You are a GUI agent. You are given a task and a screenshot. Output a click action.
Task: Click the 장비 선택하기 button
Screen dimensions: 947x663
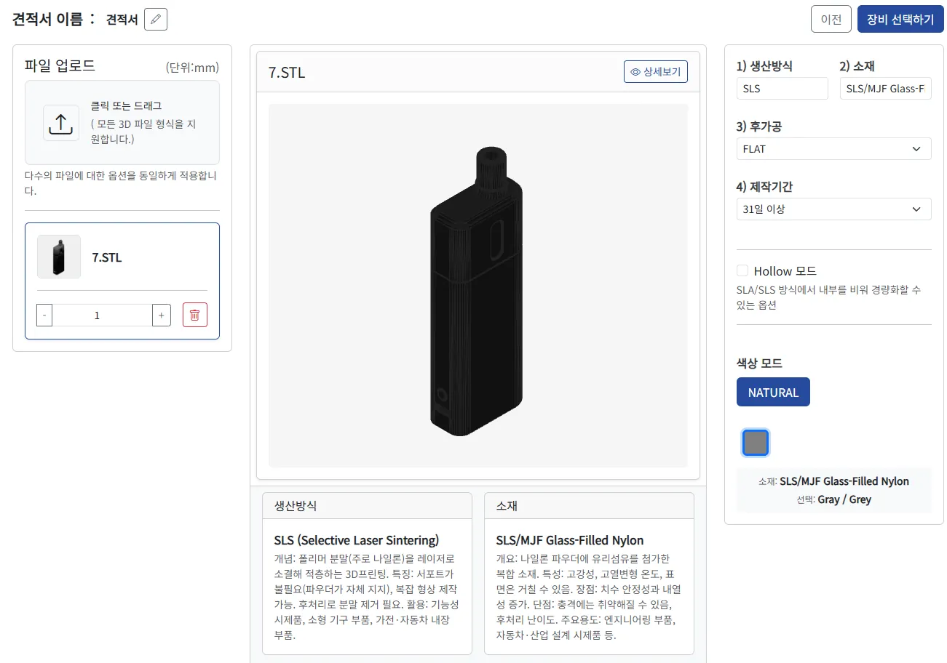pos(900,20)
